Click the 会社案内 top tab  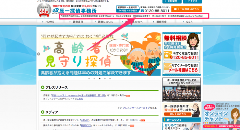[x=172, y=1]
